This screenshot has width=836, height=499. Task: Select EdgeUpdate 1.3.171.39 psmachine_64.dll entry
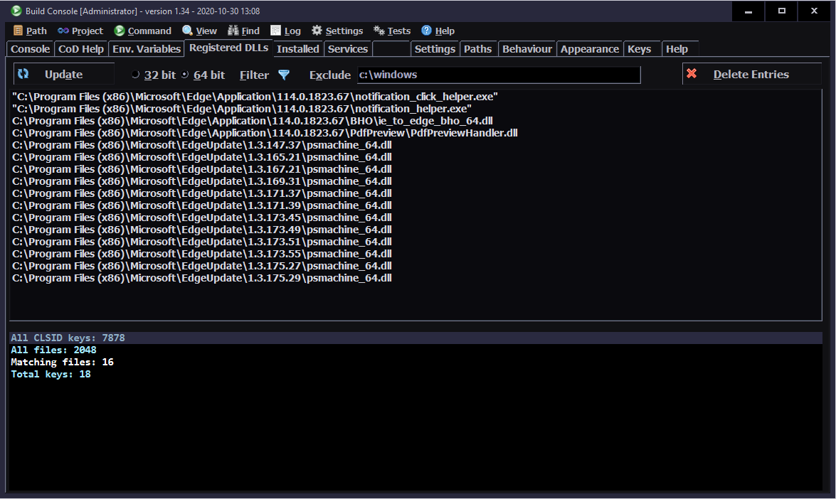(x=202, y=205)
